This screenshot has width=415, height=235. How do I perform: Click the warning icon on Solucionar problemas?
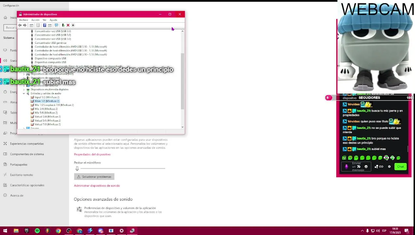click(x=78, y=177)
